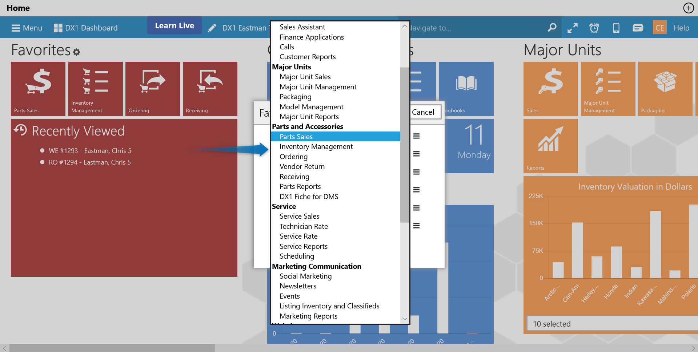The image size is (698, 352).
Task: Open the Ordering favorites tile
Action: tap(153, 89)
